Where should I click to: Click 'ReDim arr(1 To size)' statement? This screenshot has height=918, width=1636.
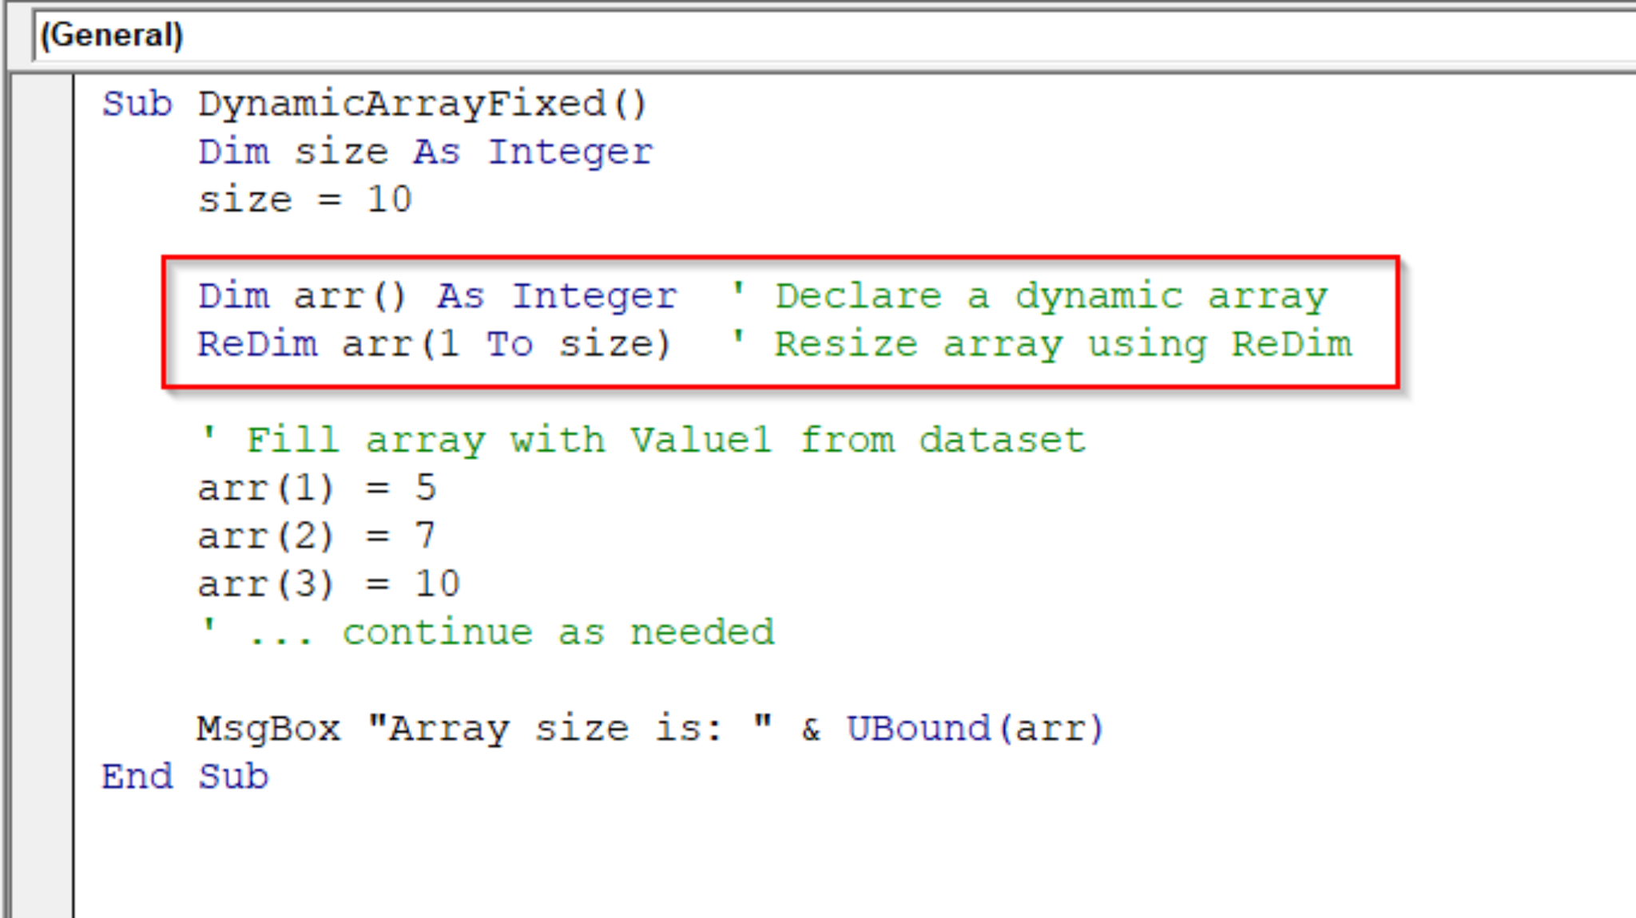pyautogui.click(x=433, y=345)
